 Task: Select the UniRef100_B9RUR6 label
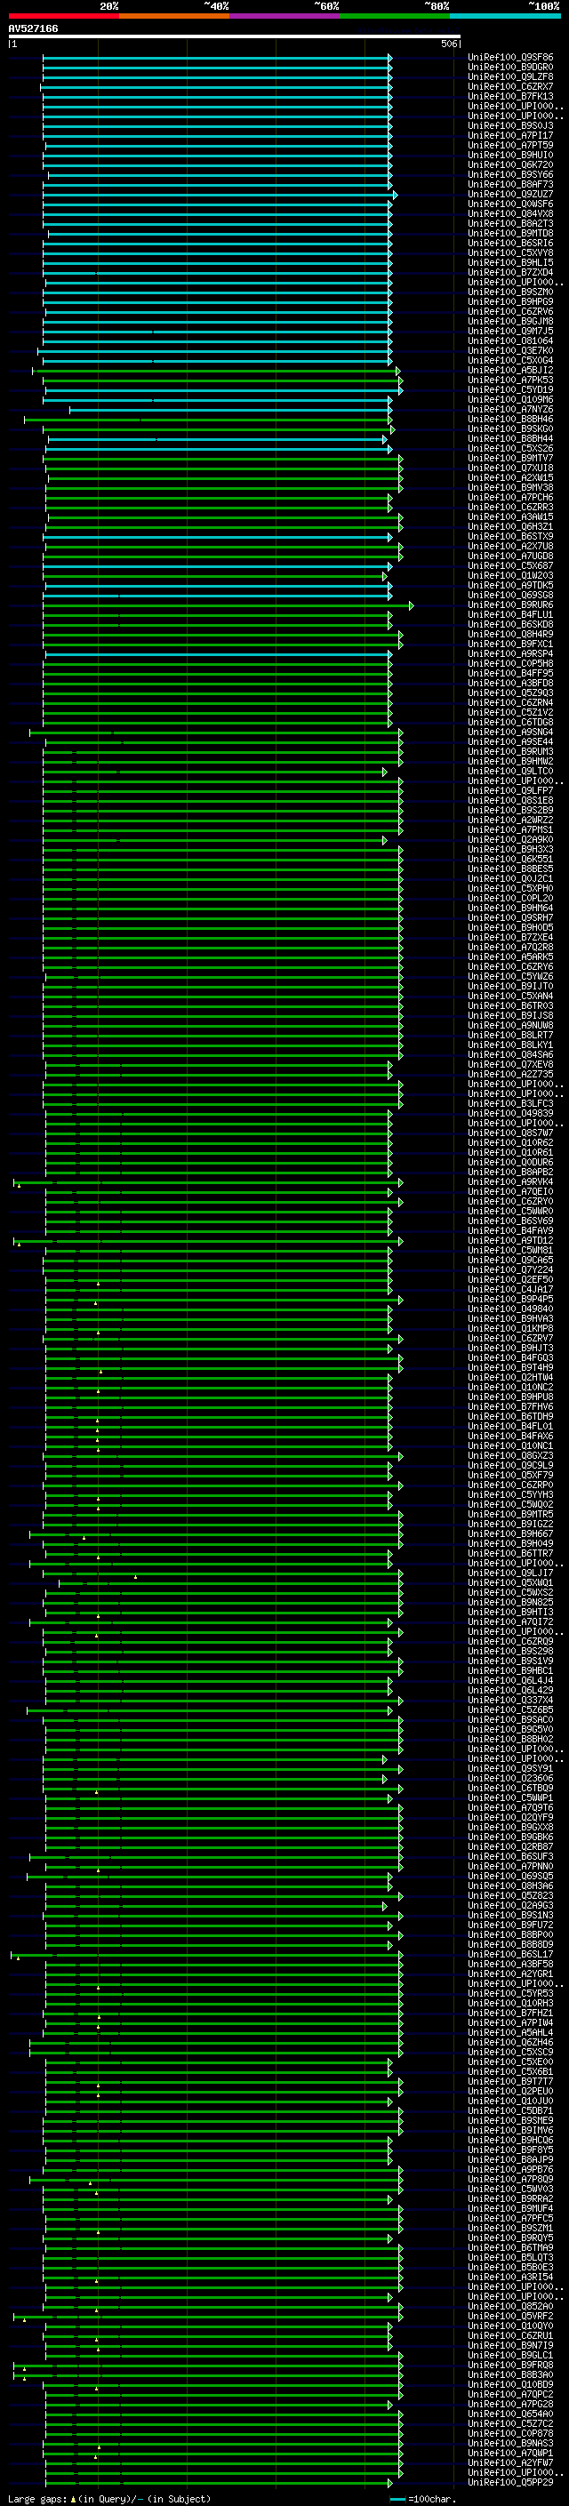pyautogui.click(x=510, y=604)
